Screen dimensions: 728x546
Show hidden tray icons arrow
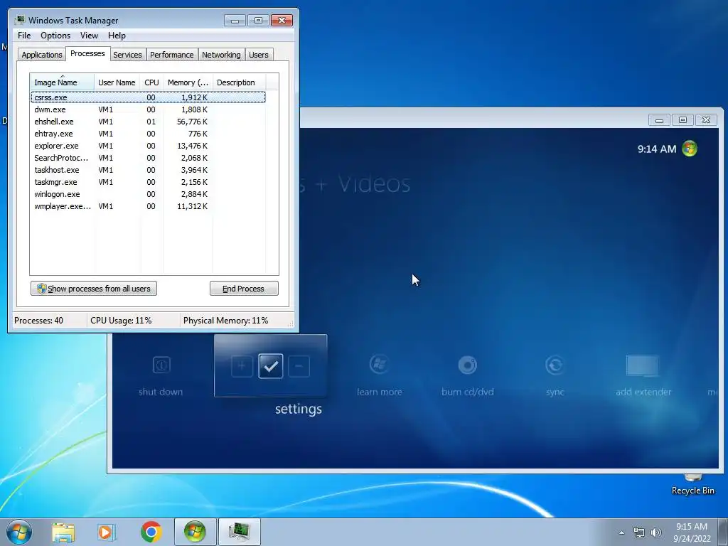621,532
